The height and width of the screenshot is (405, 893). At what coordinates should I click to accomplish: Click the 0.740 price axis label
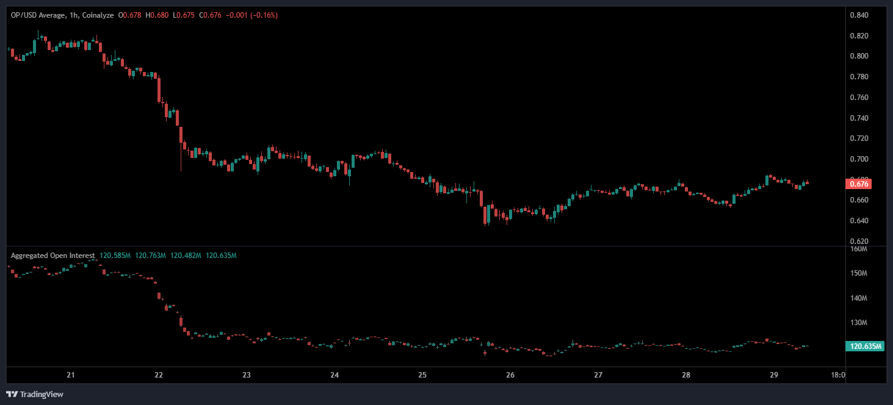point(859,118)
